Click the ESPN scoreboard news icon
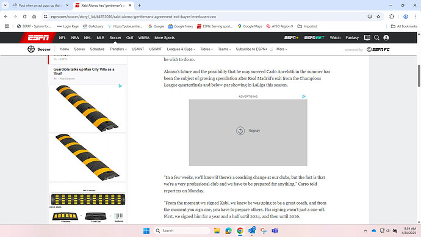This screenshot has height=237, width=421. click(x=367, y=38)
